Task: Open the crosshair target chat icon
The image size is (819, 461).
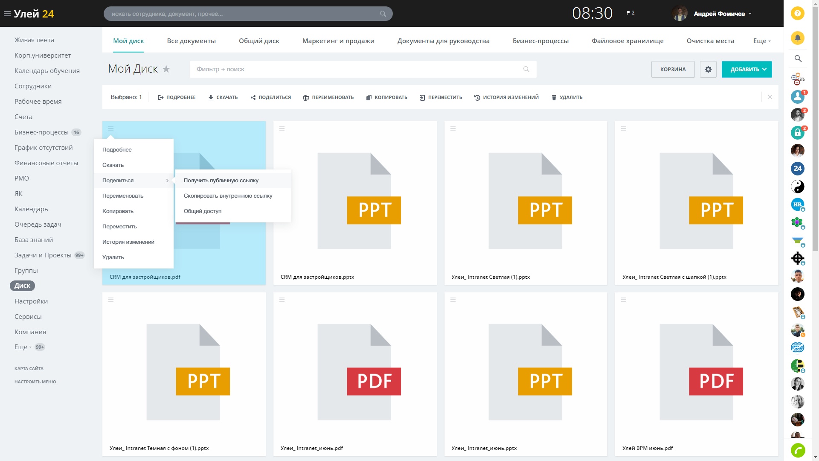Action: click(x=797, y=258)
